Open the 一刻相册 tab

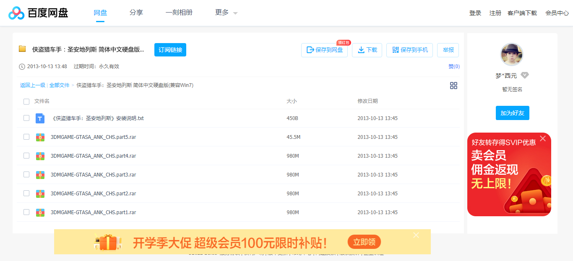click(x=179, y=13)
